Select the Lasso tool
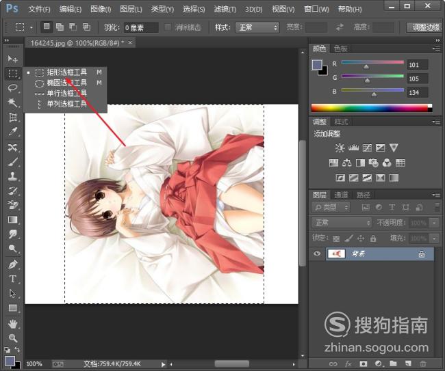This screenshot has height=371, width=445. coord(12,87)
